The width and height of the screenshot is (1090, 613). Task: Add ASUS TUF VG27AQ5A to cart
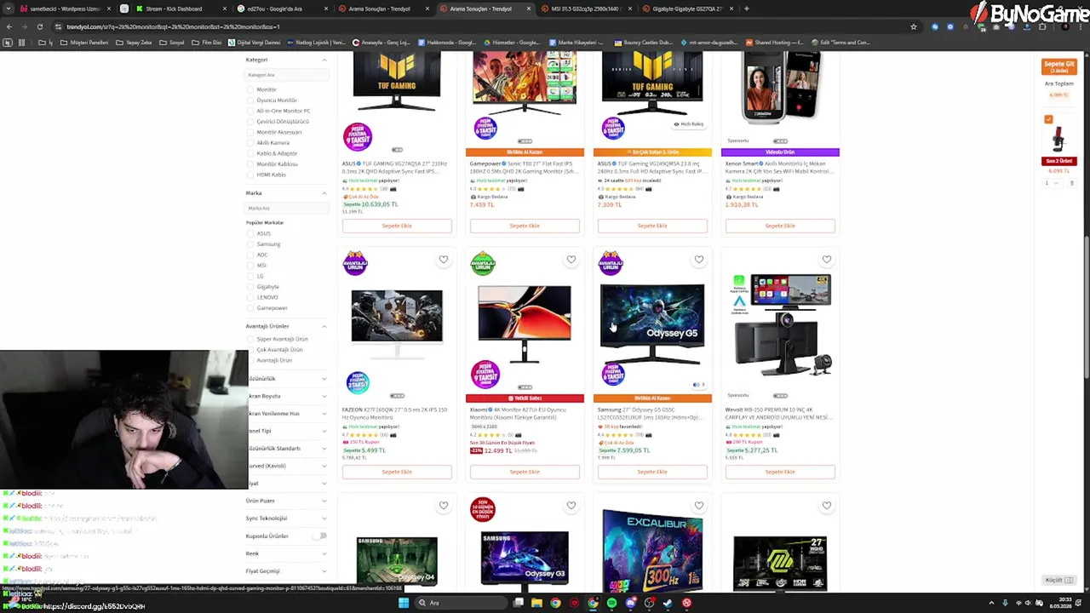pyautogui.click(x=397, y=226)
